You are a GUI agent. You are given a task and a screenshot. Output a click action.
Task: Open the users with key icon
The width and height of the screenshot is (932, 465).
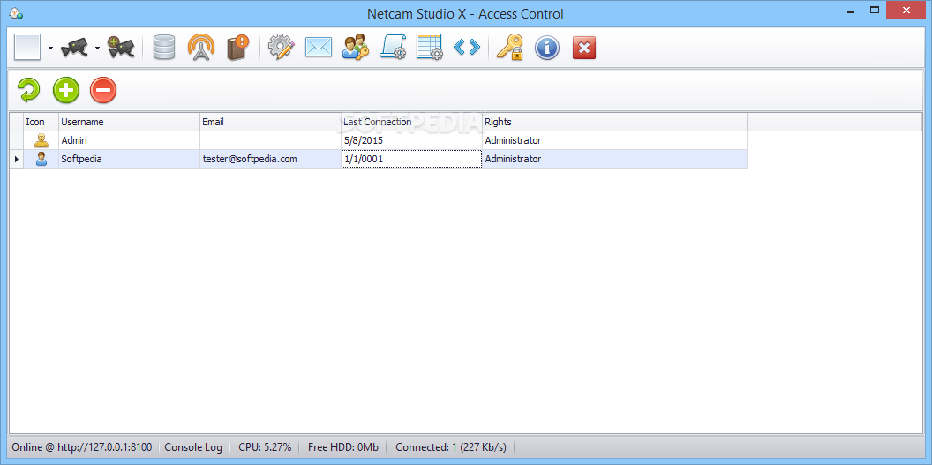pos(356,47)
